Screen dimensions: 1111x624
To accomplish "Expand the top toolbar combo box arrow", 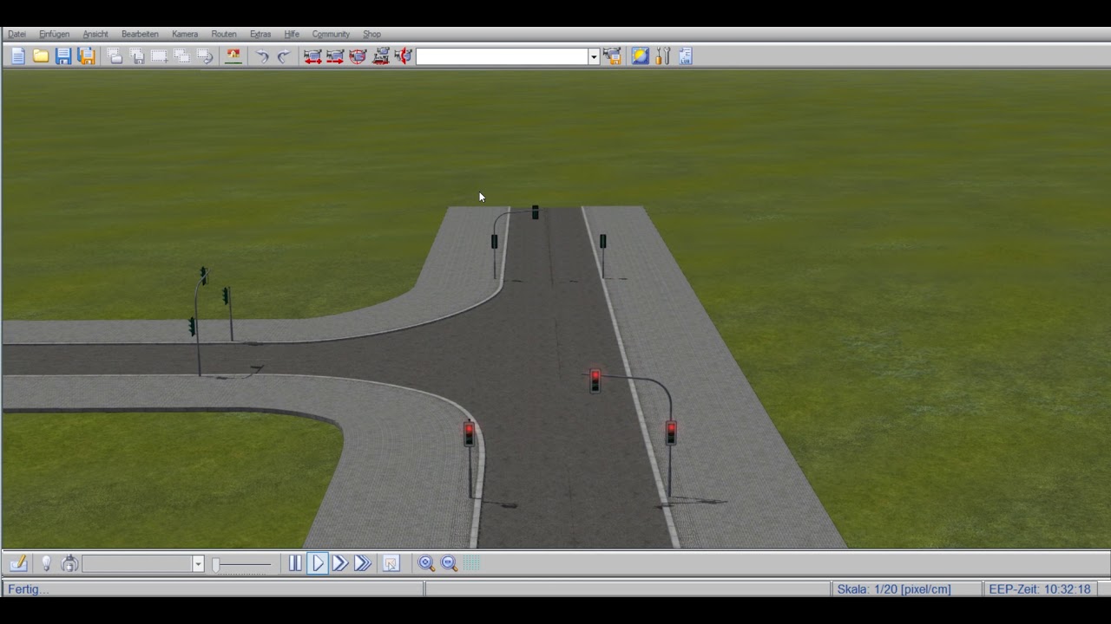I will click(x=594, y=56).
